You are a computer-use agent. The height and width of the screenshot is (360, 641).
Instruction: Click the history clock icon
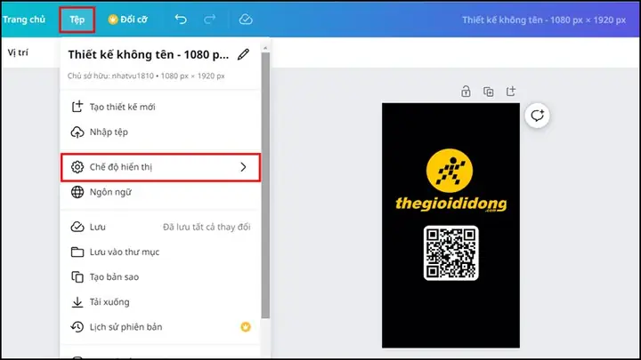(77, 327)
